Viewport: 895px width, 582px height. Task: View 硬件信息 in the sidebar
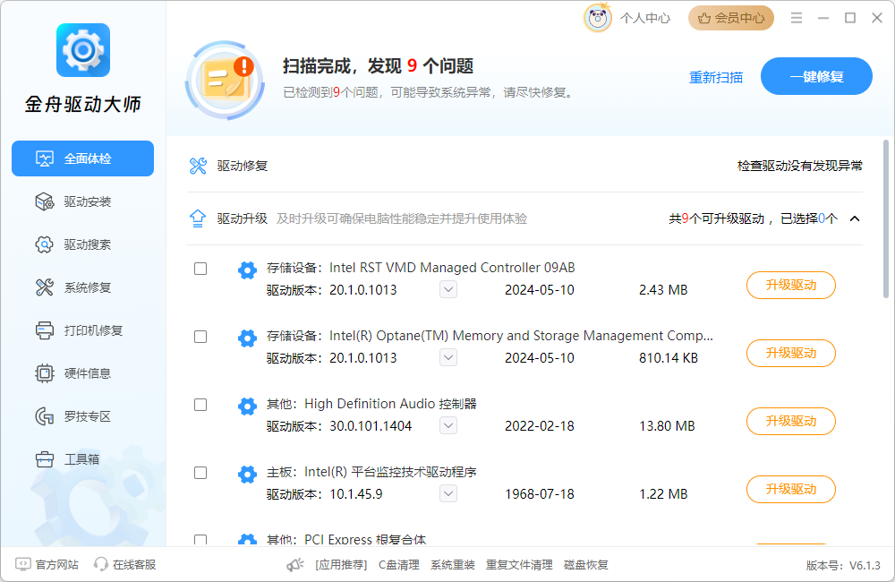(82, 373)
